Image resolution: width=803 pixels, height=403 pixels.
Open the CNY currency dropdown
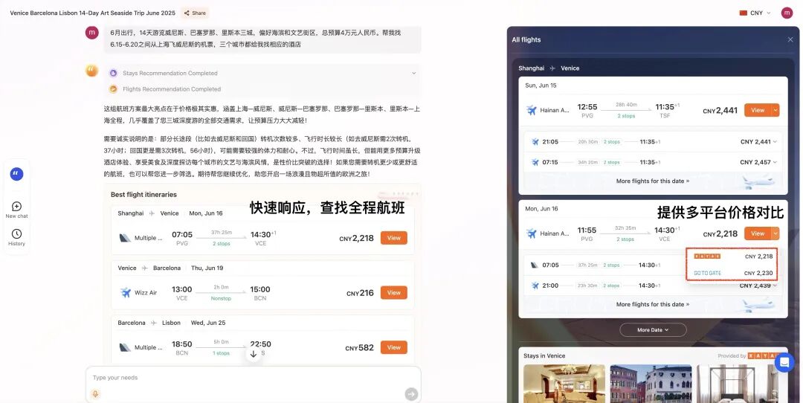tap(755, 13)
